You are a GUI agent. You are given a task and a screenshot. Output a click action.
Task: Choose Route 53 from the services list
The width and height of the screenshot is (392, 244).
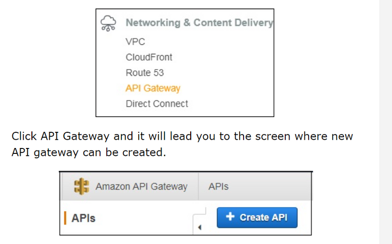click(145, 73)
